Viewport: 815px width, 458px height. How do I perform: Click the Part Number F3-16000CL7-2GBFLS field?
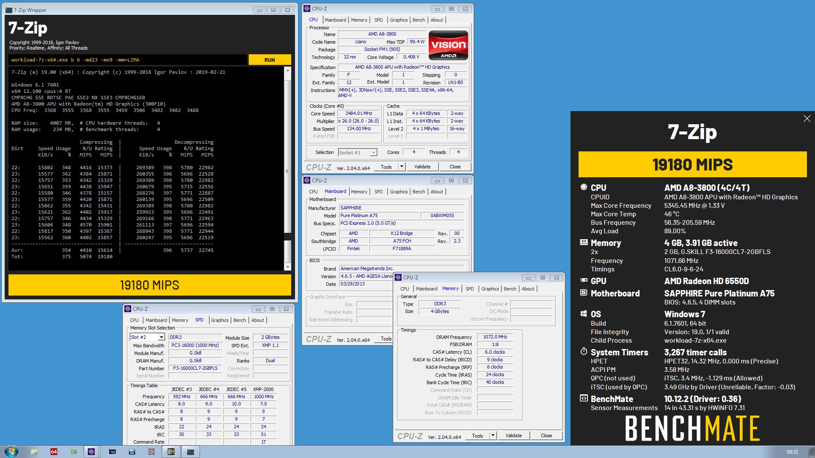pyautogui.click(x=195, y=368)
